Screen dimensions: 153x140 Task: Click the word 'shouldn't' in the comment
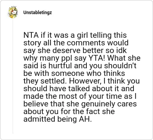(120, 66)
